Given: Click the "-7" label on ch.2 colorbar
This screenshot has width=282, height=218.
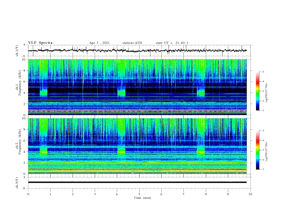Looking at the screenshot, I should (262, 170).
